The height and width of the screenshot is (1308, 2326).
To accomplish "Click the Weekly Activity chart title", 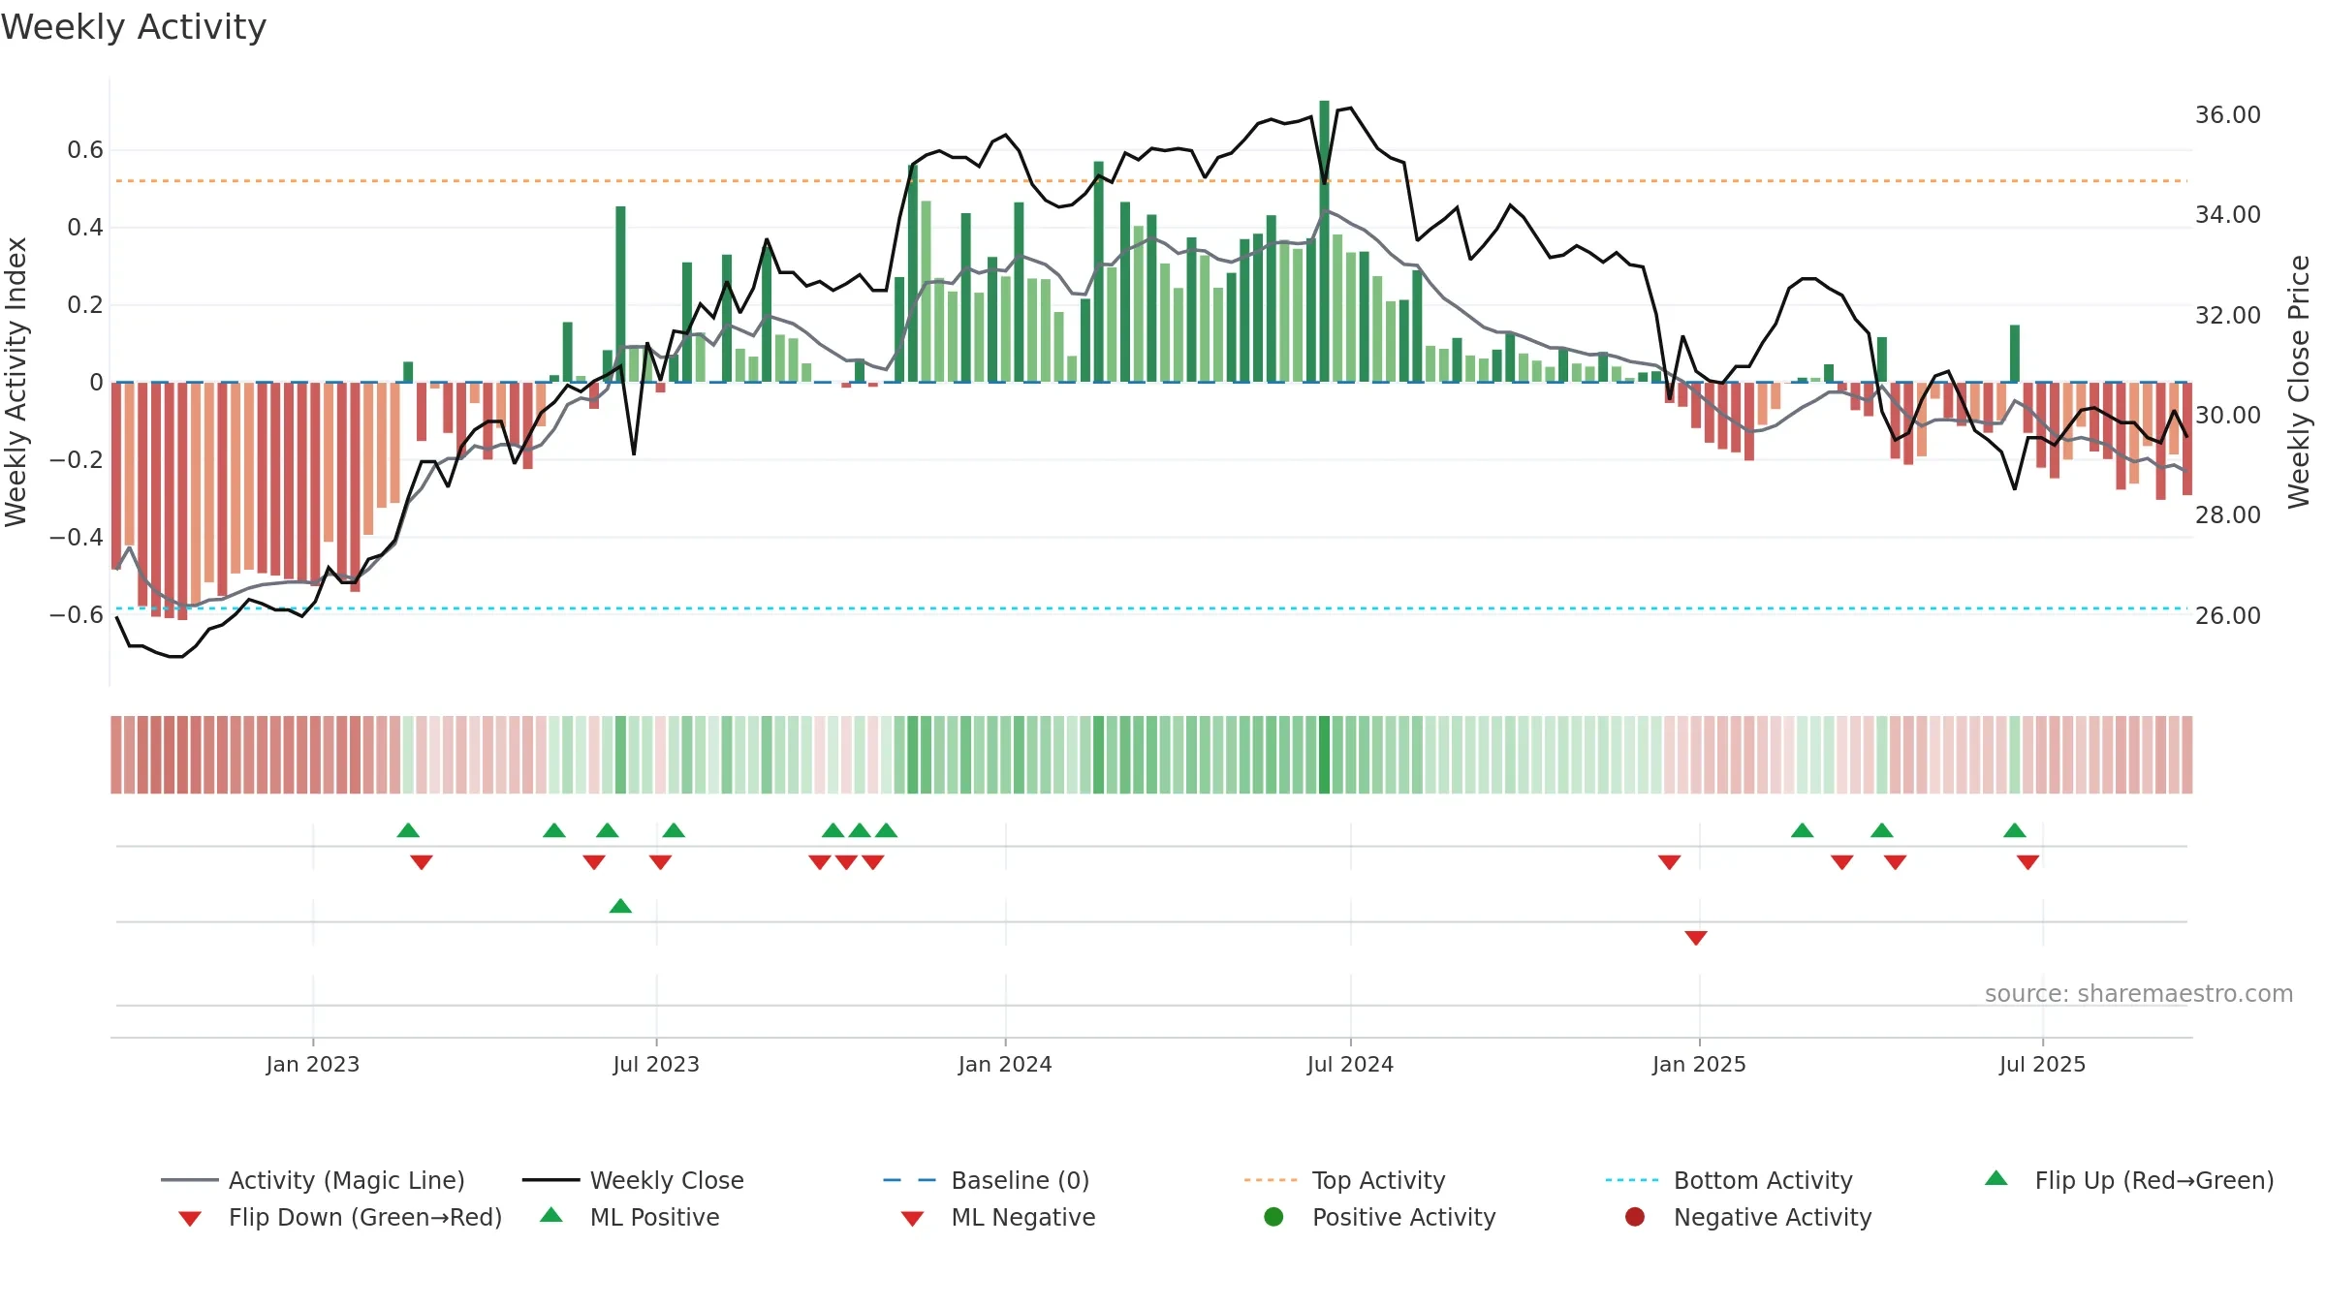I will pos(134,27).
